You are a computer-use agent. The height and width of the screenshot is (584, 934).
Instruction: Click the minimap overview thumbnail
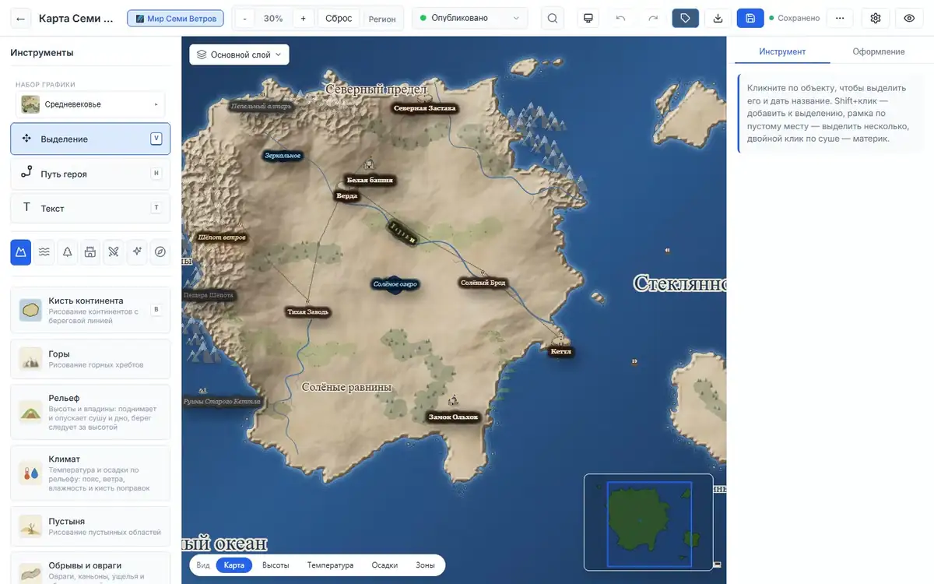[648, 522]
